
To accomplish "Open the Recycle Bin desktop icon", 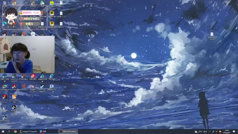I will click(5, 4).
